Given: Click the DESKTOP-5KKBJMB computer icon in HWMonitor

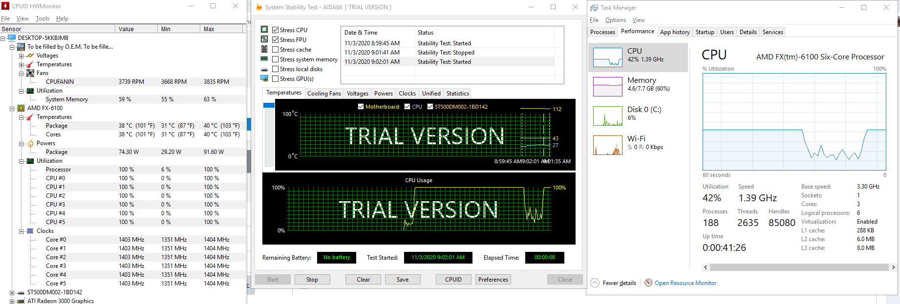Looking at the screenshot, I should coord(12,38).
